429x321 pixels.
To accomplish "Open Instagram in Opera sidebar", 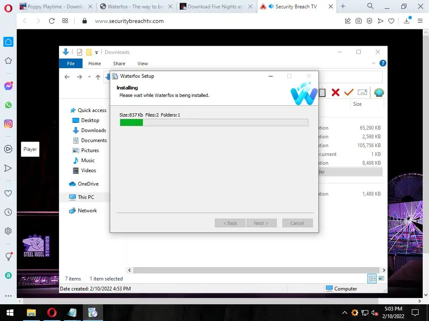I will click(8, 124).
